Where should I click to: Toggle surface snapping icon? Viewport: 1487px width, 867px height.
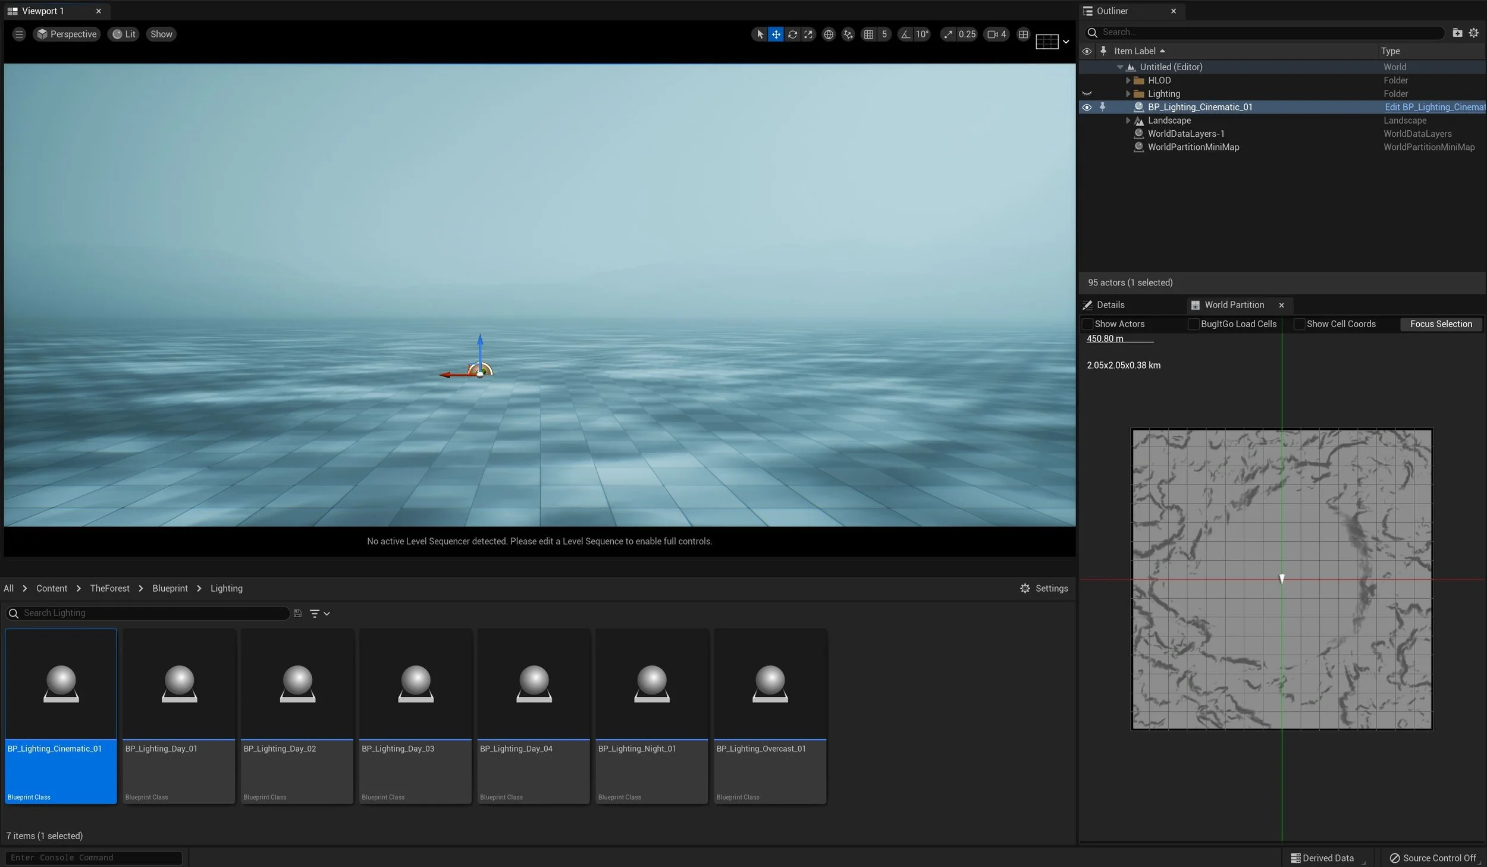(x=848, y=34)
